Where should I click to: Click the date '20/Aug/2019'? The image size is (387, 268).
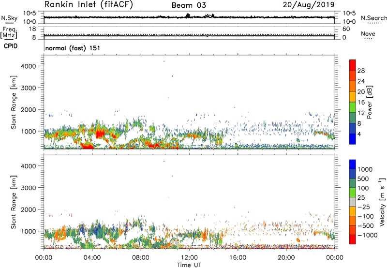click(309, 5)
